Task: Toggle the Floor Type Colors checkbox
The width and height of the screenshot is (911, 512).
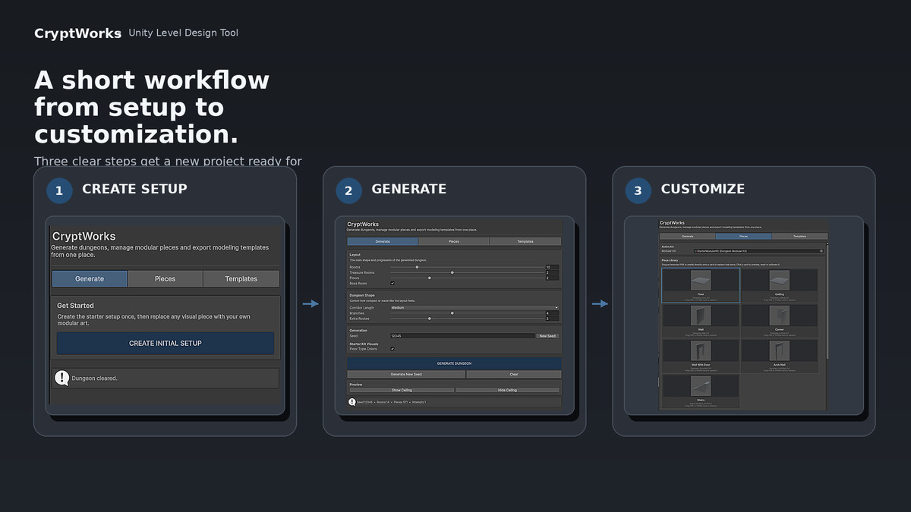Action: click(x=392, y=349)
